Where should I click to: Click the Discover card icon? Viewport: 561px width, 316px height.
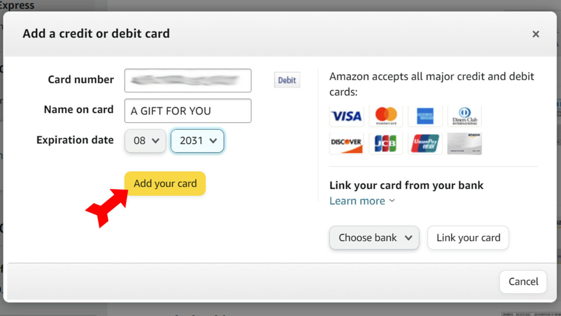pyautogui.click(x=346, y=144)
